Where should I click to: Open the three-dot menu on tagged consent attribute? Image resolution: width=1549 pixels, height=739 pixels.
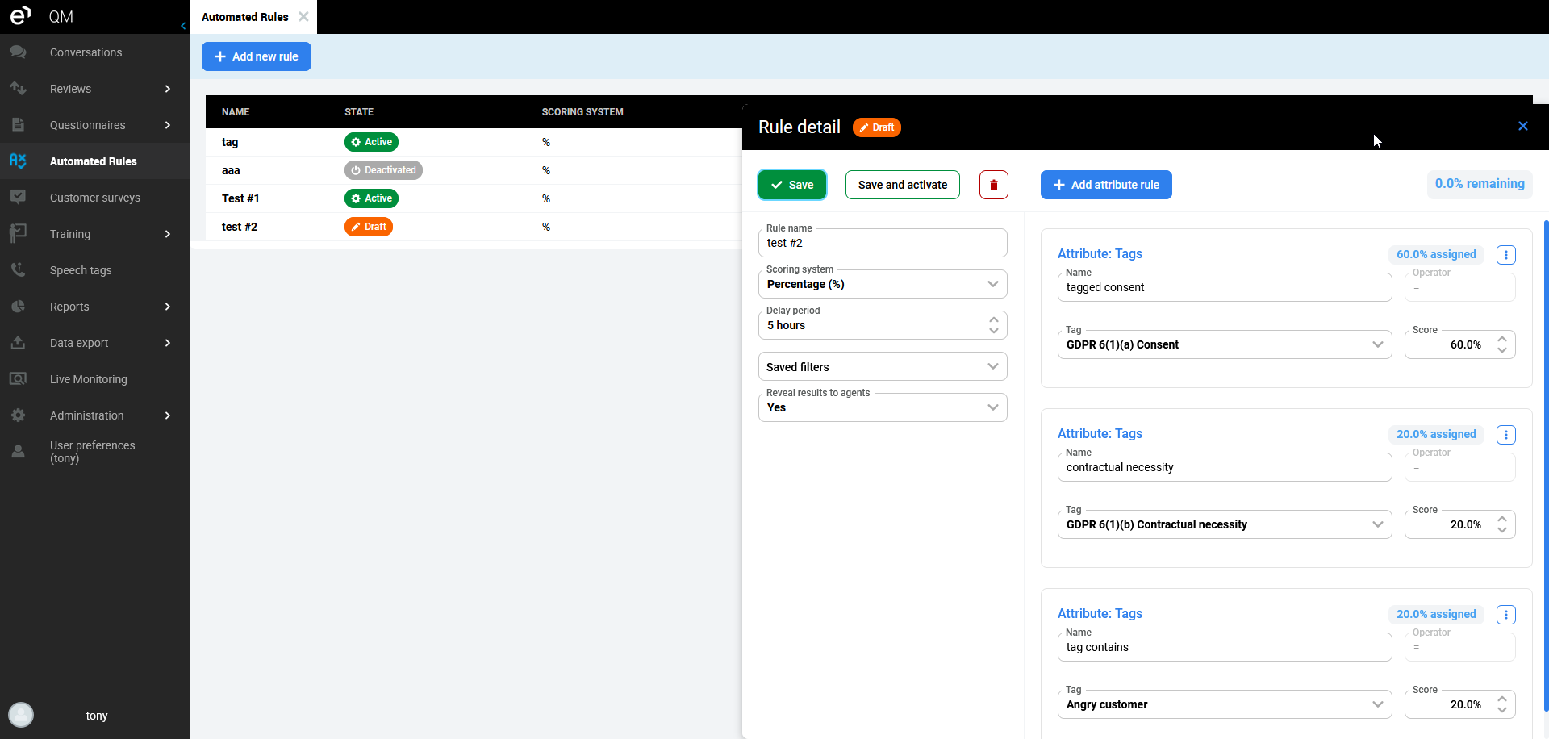(x=1507, y=254)
